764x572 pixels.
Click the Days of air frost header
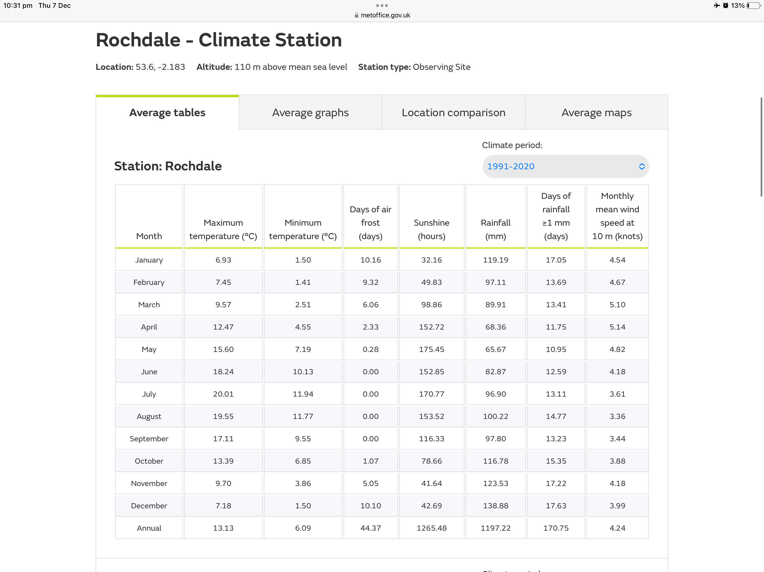[x=370, y=223]
